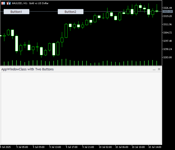Viewport: 175px width, 150px height.
Task: Click the 3326.44 price scale label
Action: 168,8
